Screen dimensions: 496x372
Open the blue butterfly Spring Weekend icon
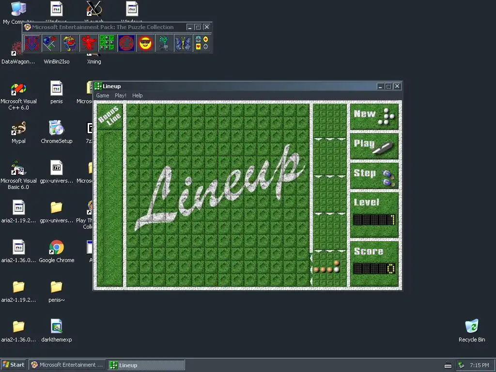pos(183,43)
